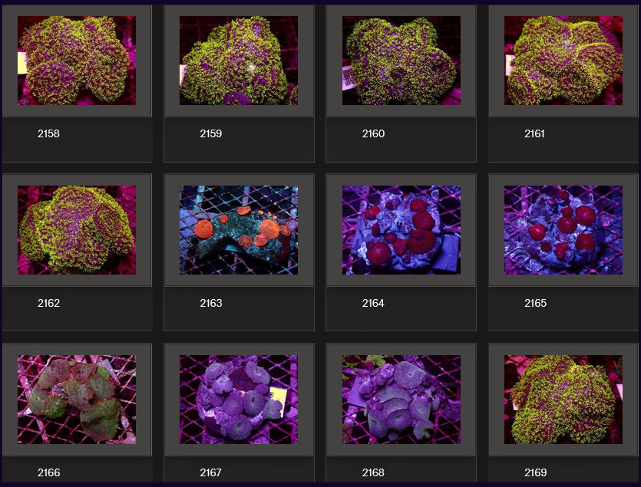
Task: Select the label text 2159
Action: [x=211, y=133]
